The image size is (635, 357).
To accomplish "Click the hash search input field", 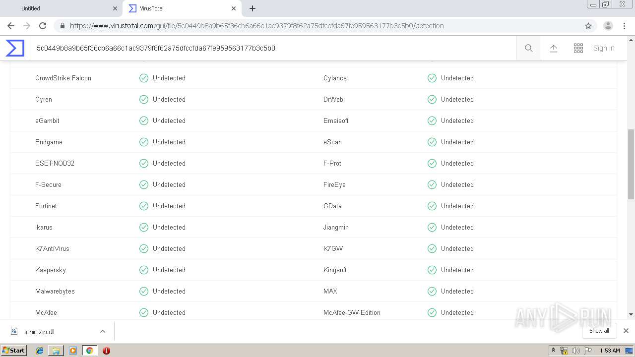I will [273, 48].
